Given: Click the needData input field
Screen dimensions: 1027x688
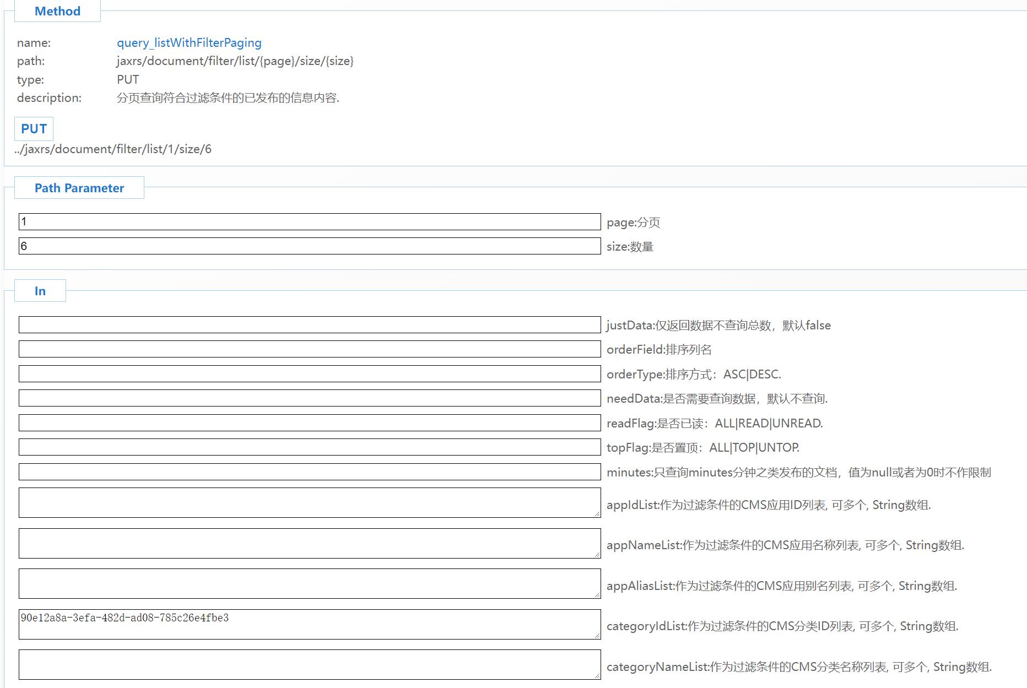Looking at the screenshot, I should [x=310, y=398].
